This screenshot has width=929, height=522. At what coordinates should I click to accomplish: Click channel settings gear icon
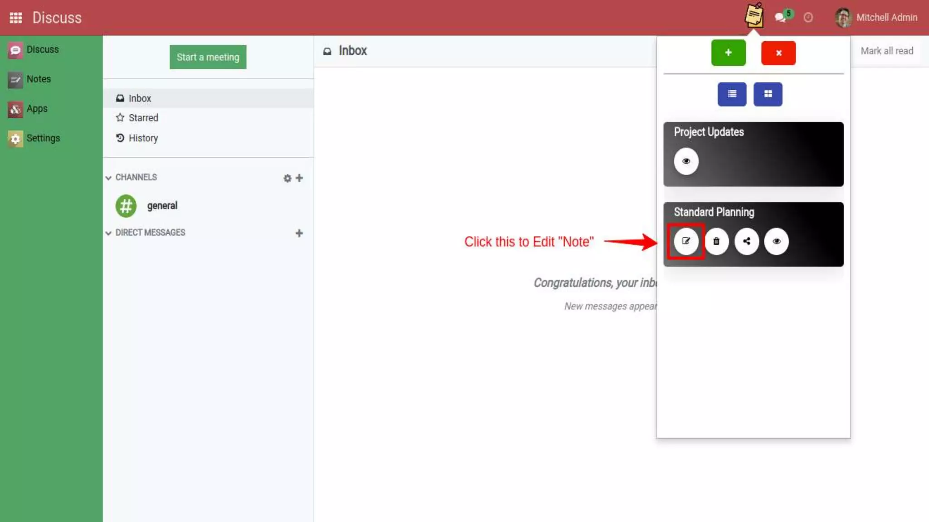tap(287, 178)
